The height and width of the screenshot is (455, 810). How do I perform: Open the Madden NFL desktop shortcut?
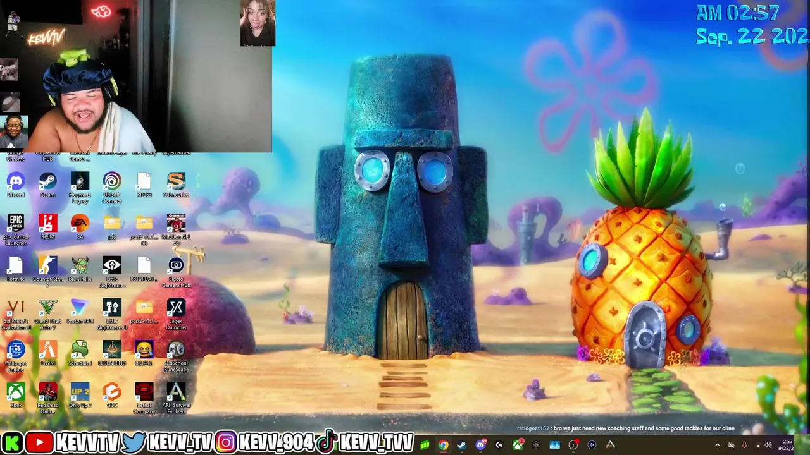176,229
